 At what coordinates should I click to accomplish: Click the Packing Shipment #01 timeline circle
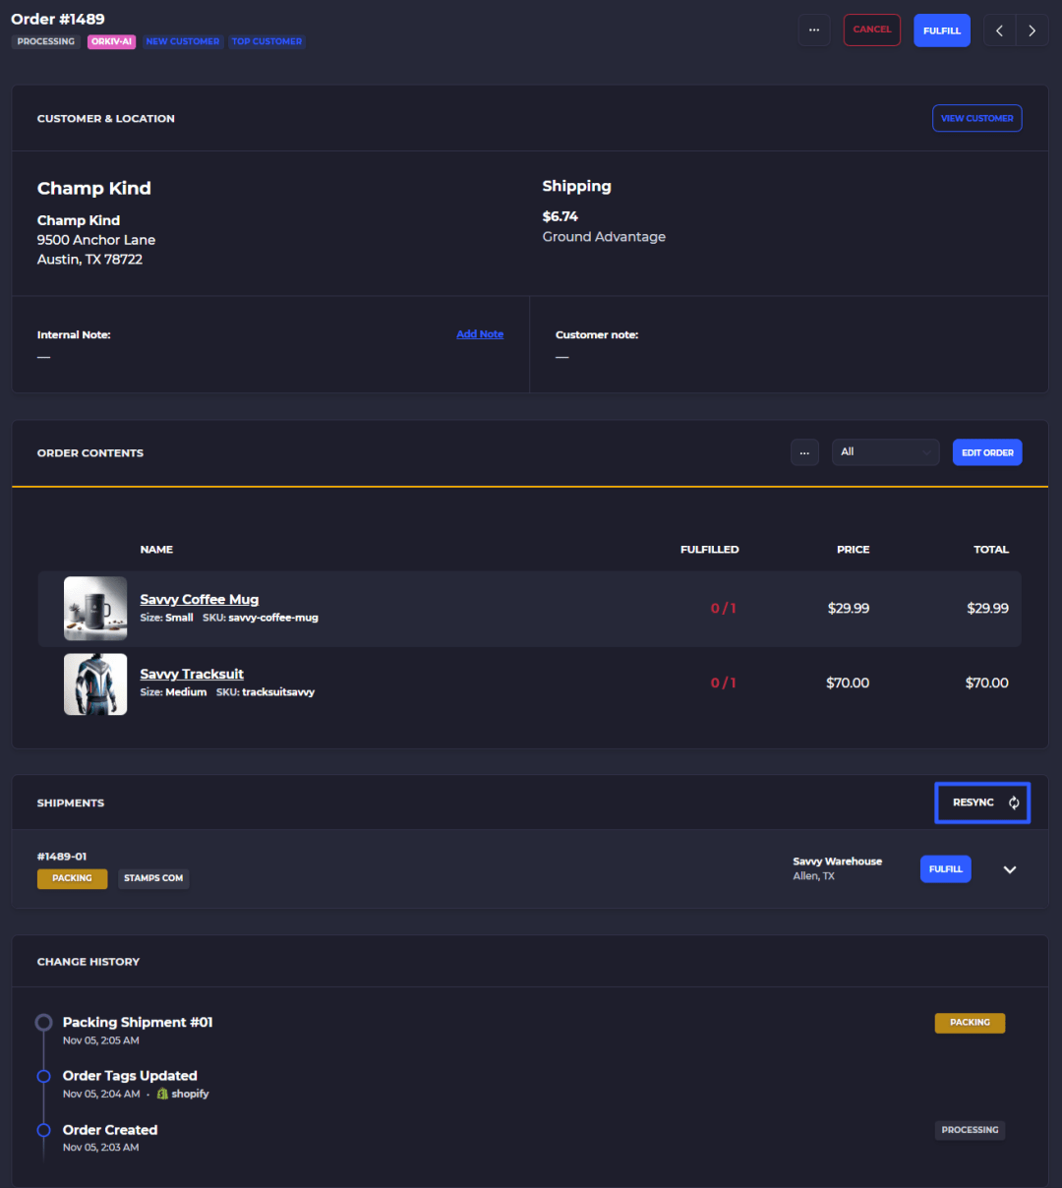43,1023
